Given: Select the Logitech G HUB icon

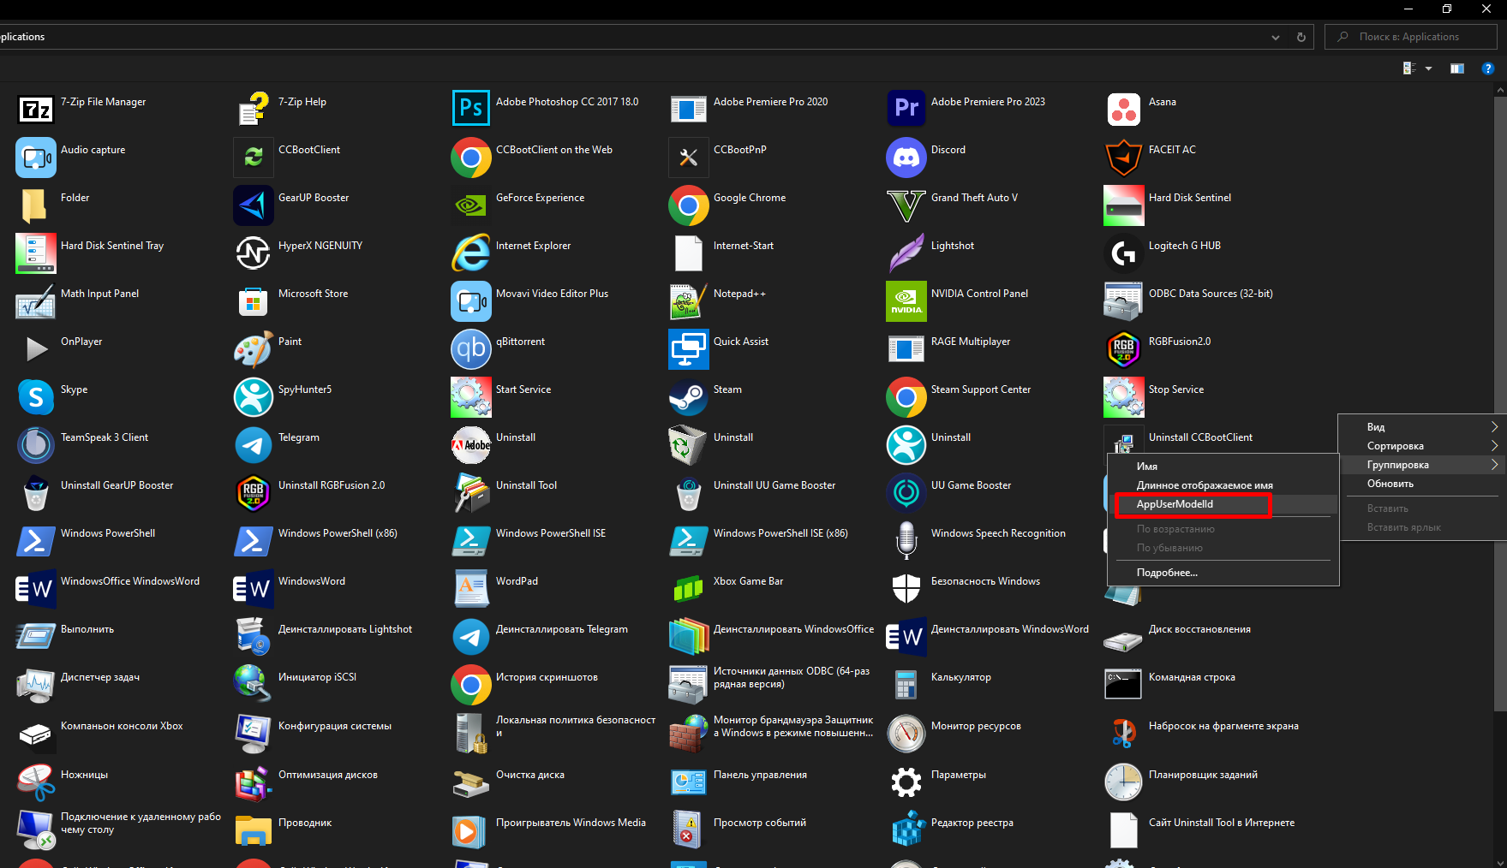Looking at the screenshot, I should click(x=1123, y=253).
